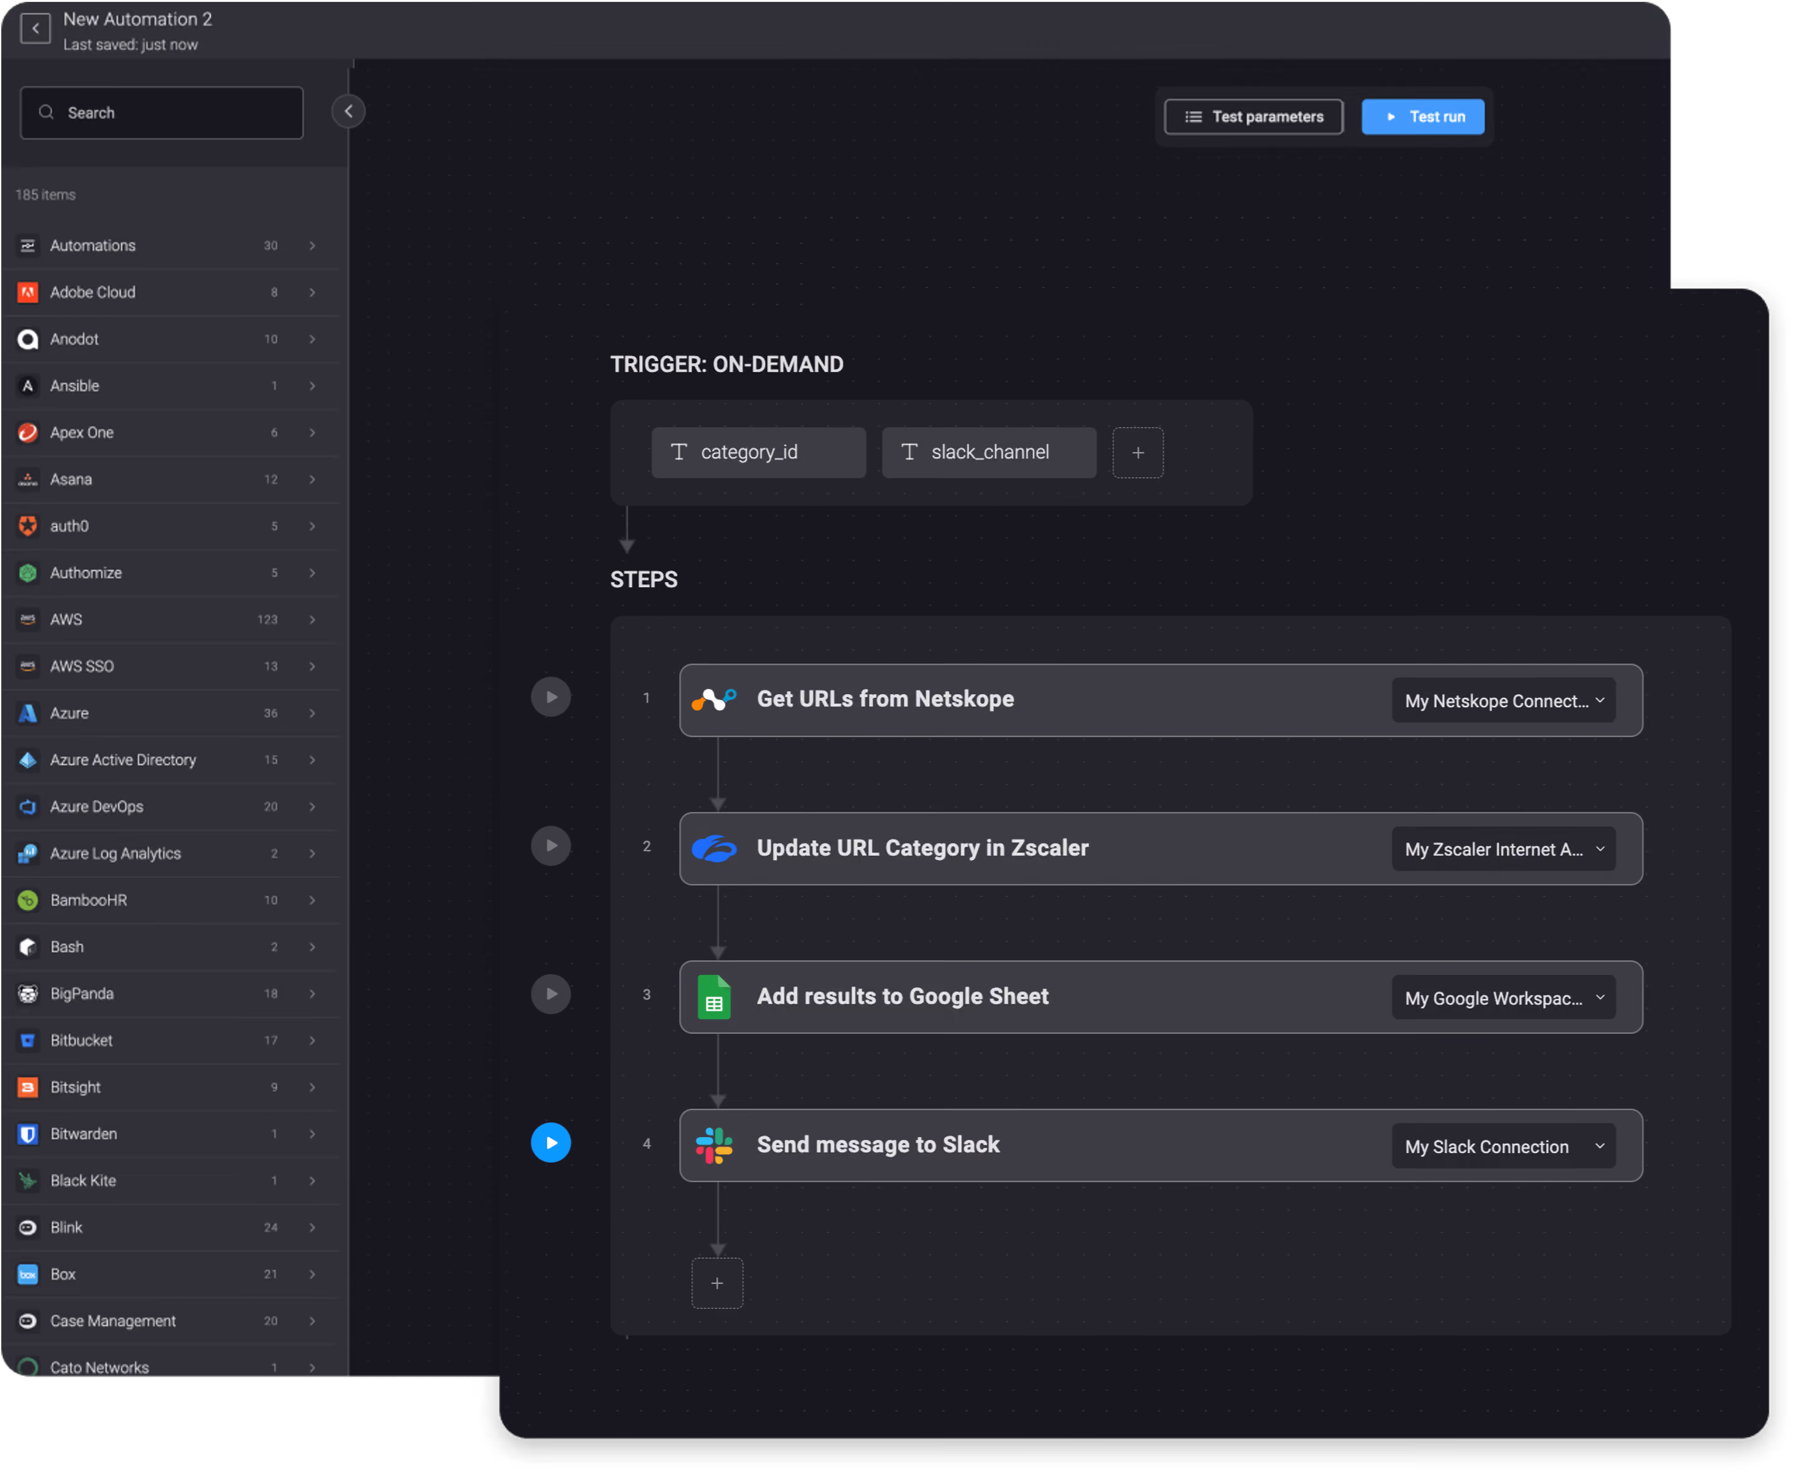Click the Box icon in sidebar
Image resolution: width=1797 pixels, height=1475 pixels.
click(x=28, y=1274)
